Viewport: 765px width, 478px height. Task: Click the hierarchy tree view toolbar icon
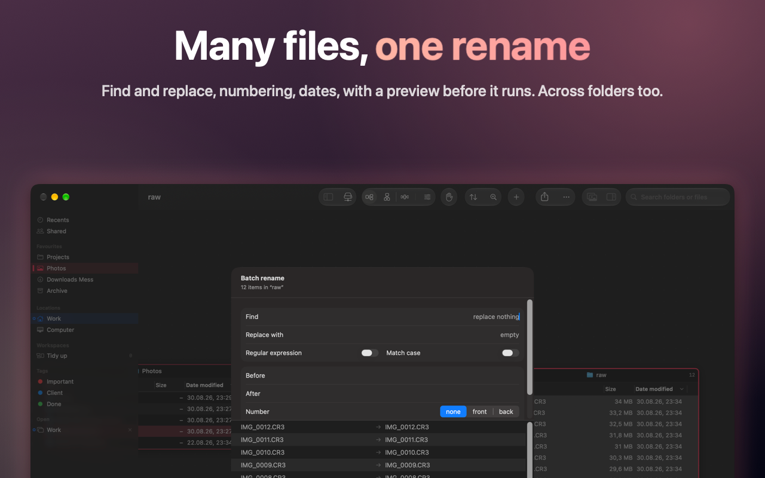(x=387, y=197)
